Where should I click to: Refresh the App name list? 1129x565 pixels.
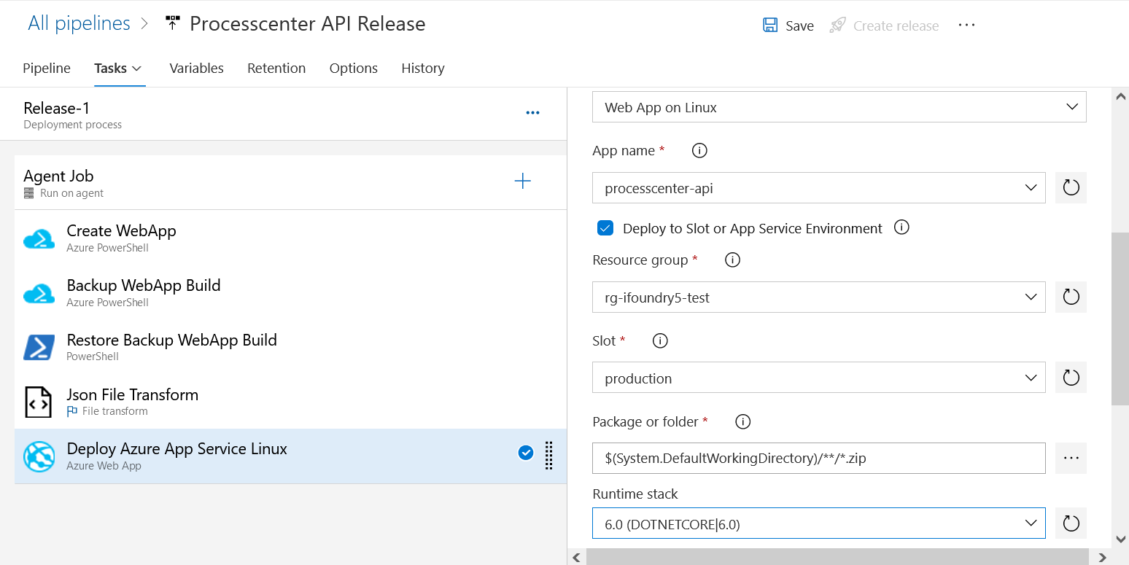click(x=1071, y=187)
